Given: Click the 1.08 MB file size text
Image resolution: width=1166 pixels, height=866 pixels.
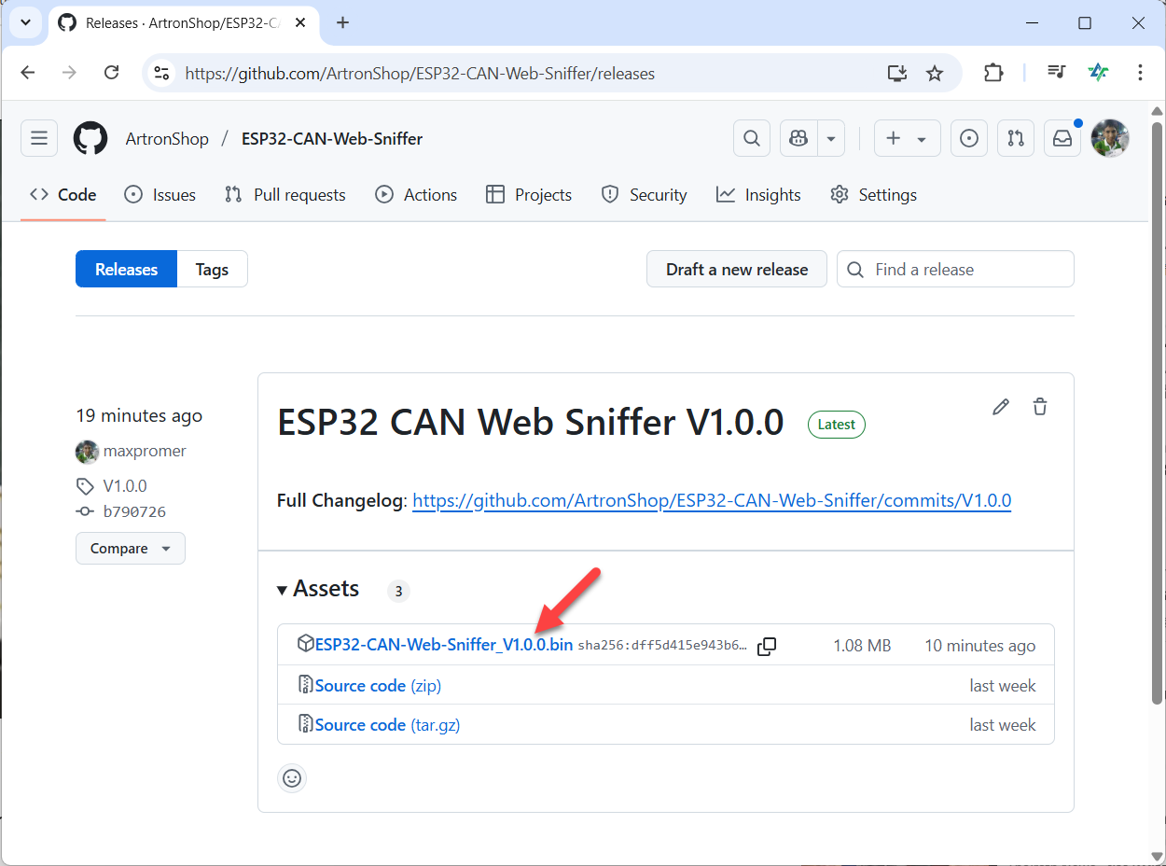Looking at the screenshot, I should click(862, 646).
